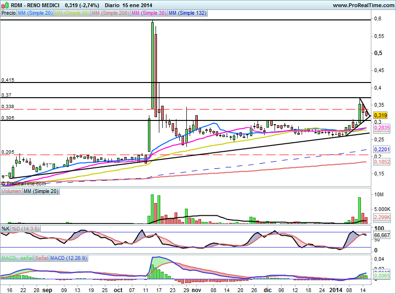The width and height of the screenshot is (396, 294).
Task: Click the 0,5 price axis label
Action: coord(378,53)
